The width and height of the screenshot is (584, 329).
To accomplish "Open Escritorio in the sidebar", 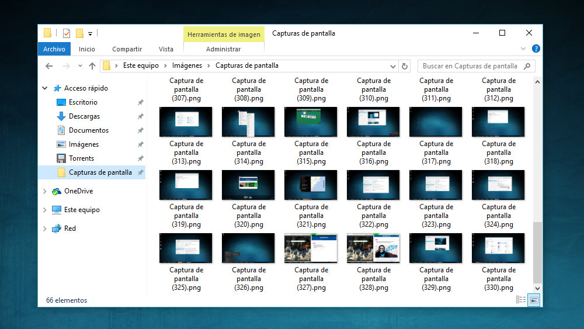I will pyautogui.click(x=83, y=102).
